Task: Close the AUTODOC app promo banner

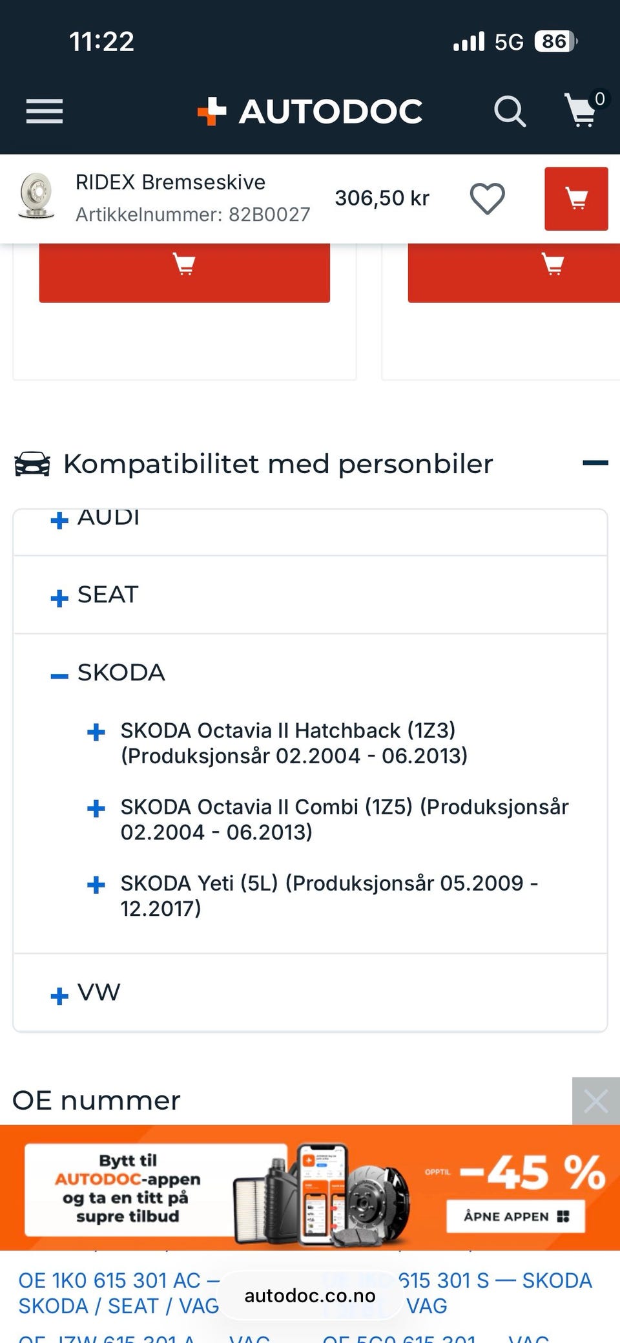Action: pyautogui.click(x=595, y=1101)
